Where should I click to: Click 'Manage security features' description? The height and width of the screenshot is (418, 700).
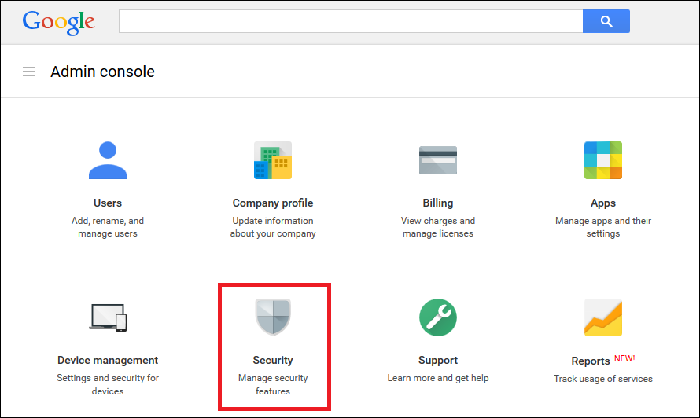pos(273,384)
